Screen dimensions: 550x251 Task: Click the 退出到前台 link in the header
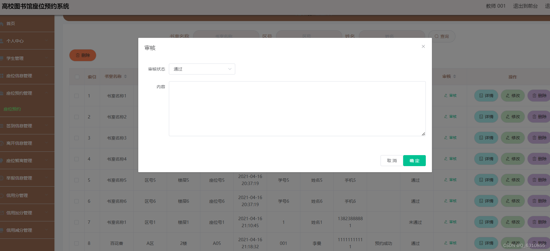525,6
